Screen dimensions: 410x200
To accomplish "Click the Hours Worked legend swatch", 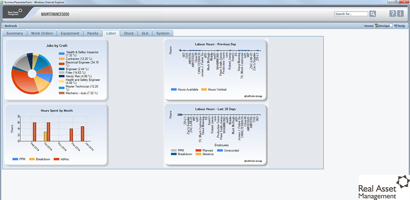I will [x=204, y=90].
